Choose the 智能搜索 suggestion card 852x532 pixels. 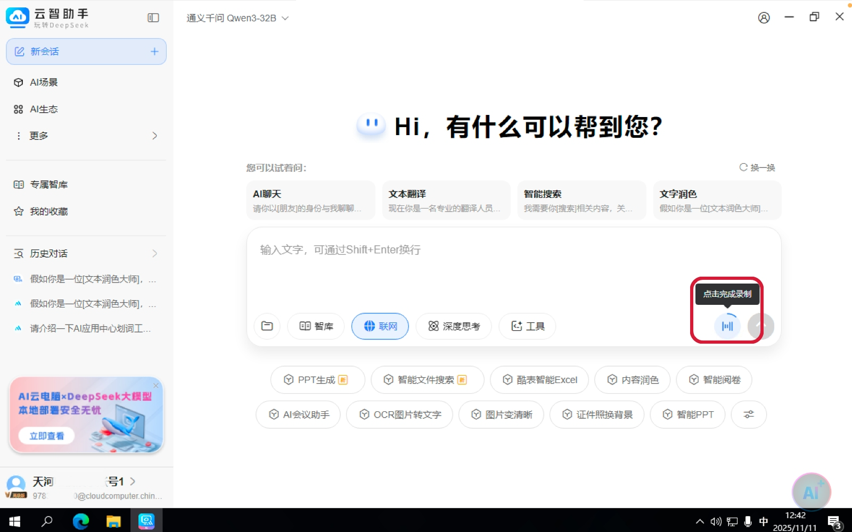point(582,200)
